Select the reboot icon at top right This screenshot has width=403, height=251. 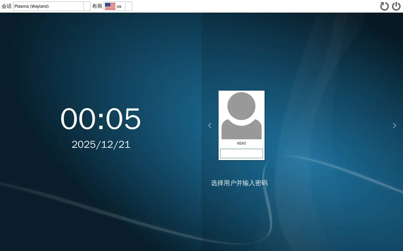[x=384, y=6]
